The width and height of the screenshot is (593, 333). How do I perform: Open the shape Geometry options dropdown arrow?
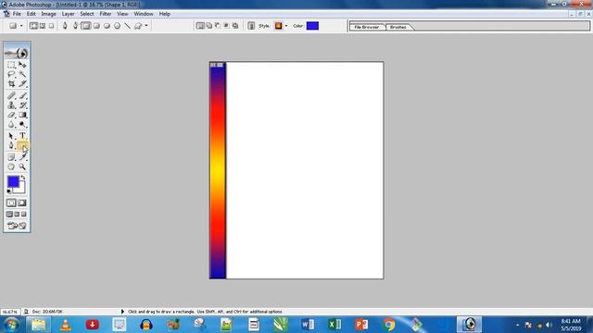146,26
